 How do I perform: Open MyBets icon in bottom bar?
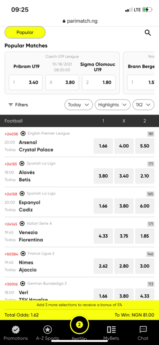tap(111, 329)
